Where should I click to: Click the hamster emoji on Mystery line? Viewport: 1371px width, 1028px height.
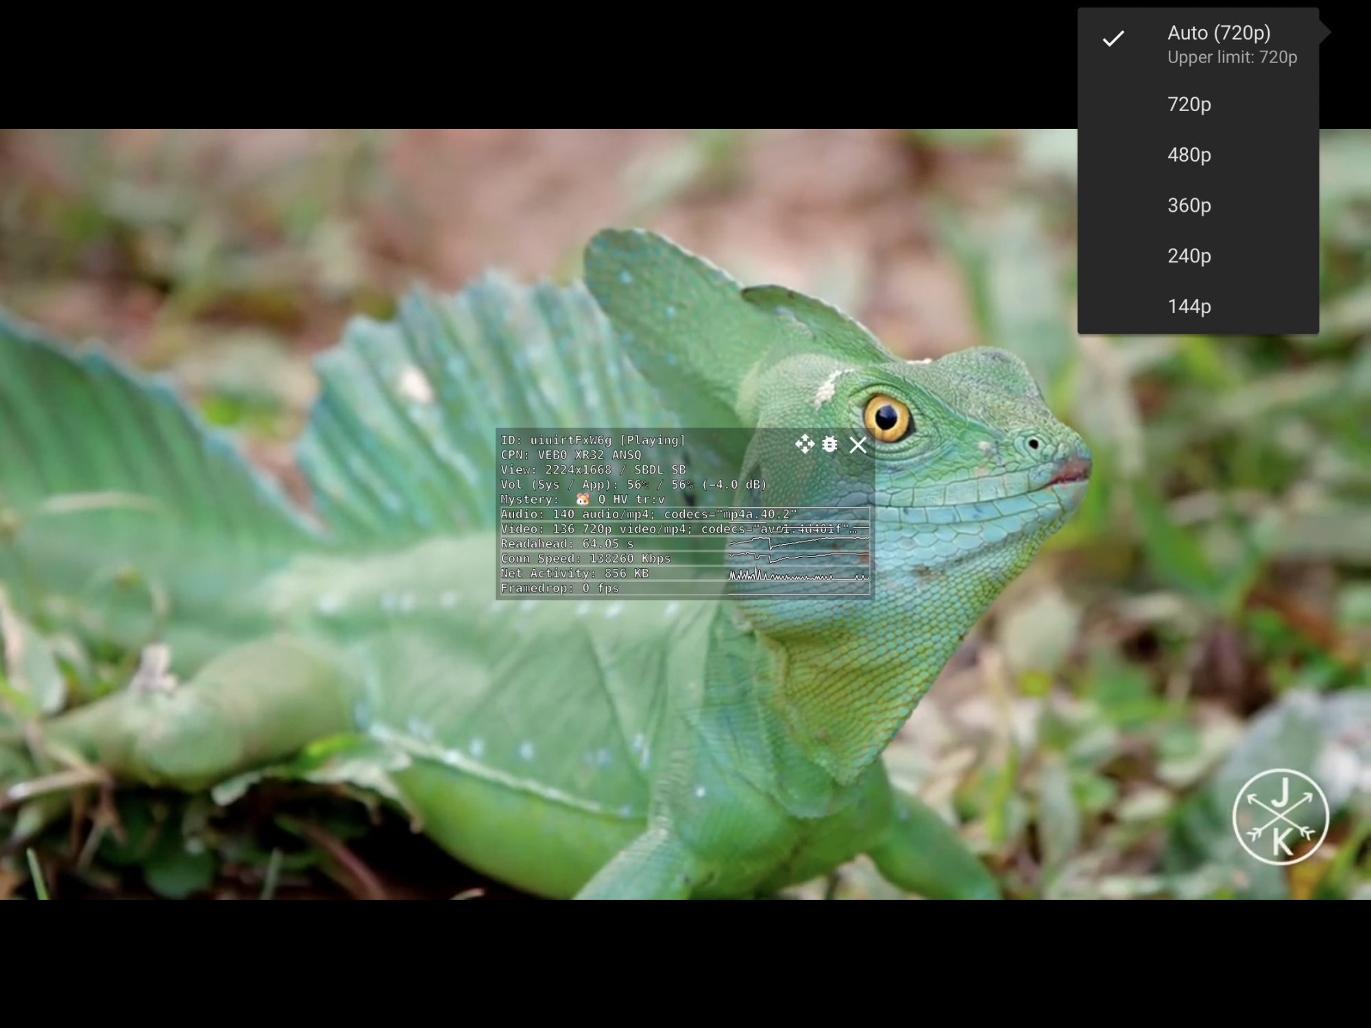pos(582,499)
